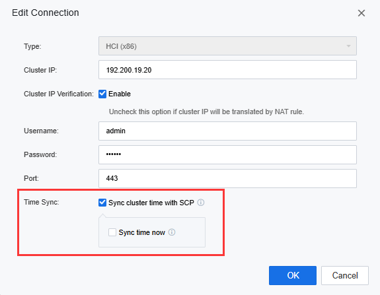Toggle Sync cluster time with SCP checkbox
Viewport: 380px width, 295px height.
click(x=102, y=203)
